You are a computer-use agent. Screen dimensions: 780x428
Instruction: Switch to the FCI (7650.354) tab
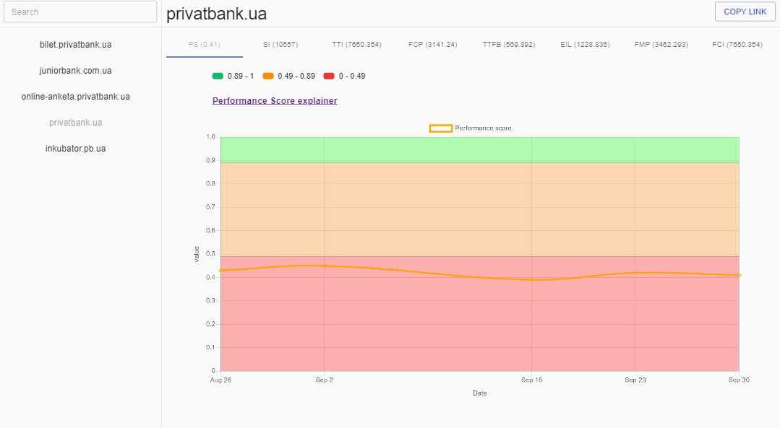coord(737,44)
